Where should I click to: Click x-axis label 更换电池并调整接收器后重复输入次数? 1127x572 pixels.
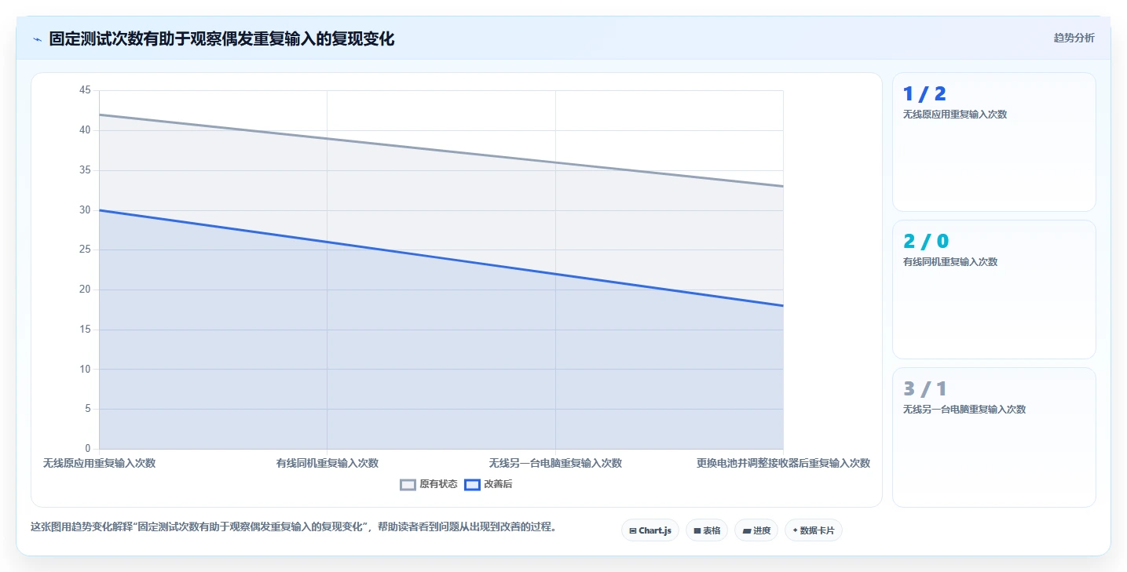[x=783, y=463]
